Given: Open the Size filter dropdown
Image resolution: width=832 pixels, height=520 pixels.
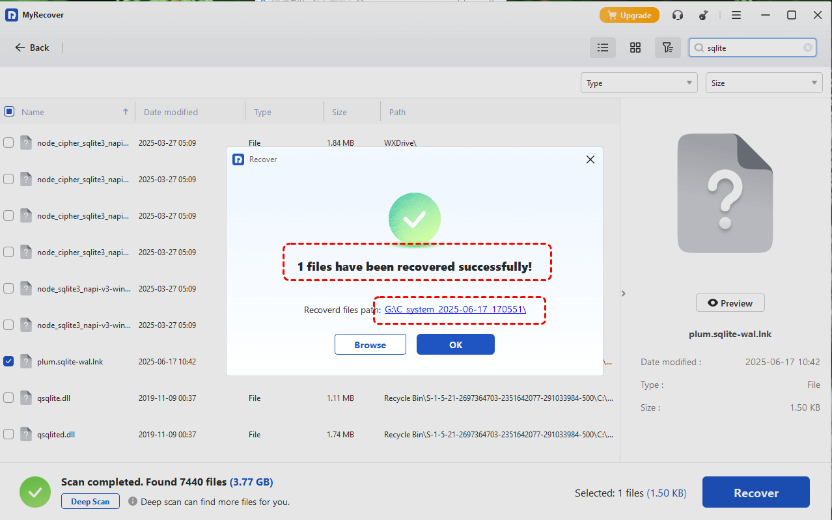Looking at the screenshot, I should (764, 83).
